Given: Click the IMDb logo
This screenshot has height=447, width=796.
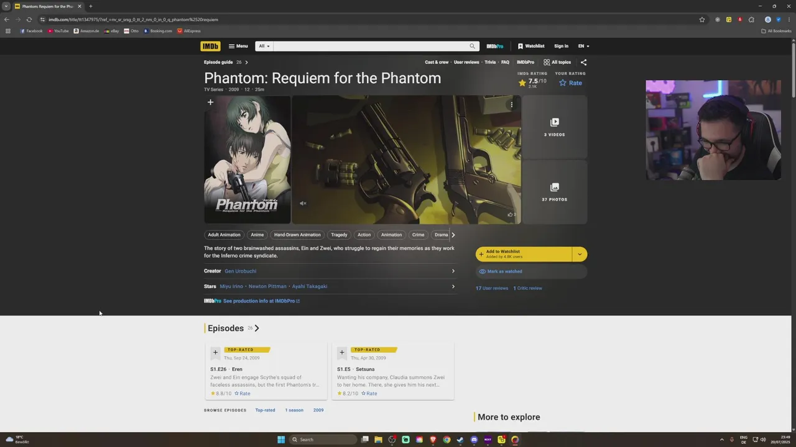Looking at the screenshot, I should tap(210, 46).
